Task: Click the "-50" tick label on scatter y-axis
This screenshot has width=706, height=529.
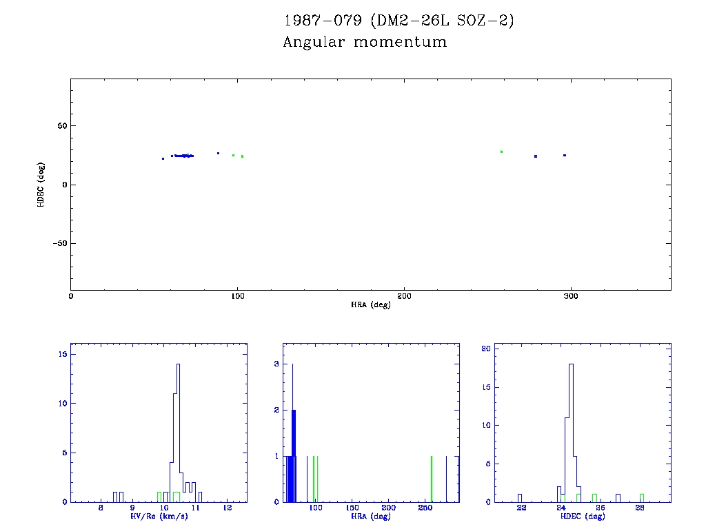Action: tap(59, 243)
